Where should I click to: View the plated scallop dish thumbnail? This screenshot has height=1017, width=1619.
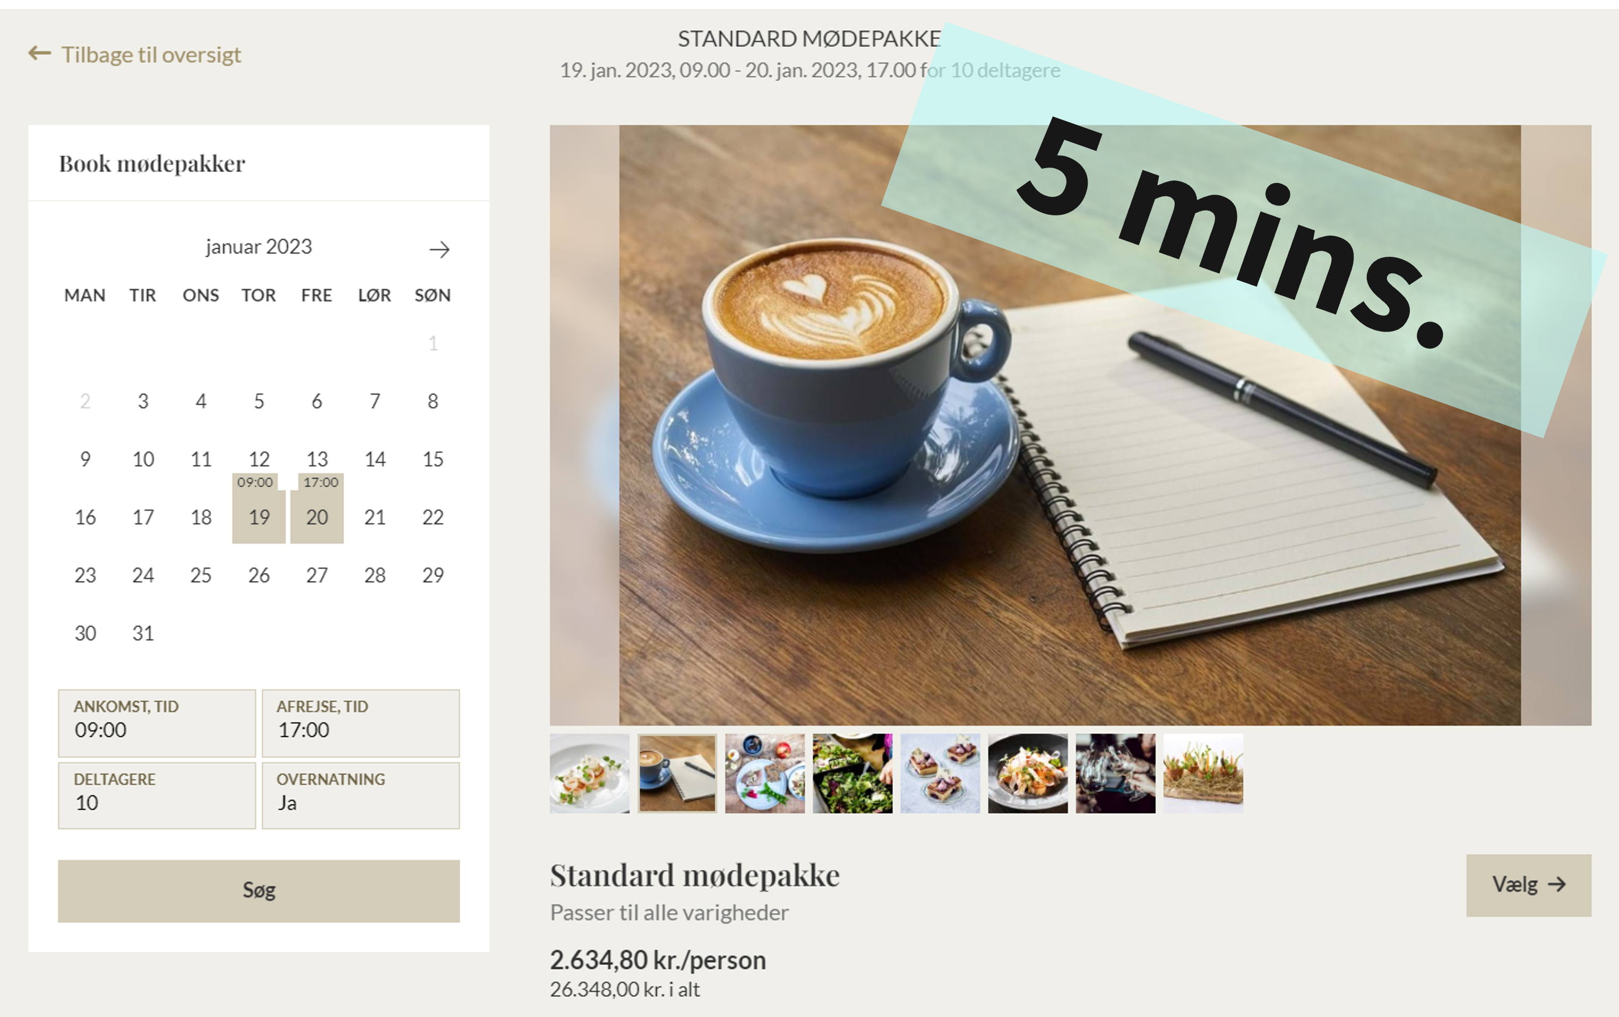coord(590,773)
